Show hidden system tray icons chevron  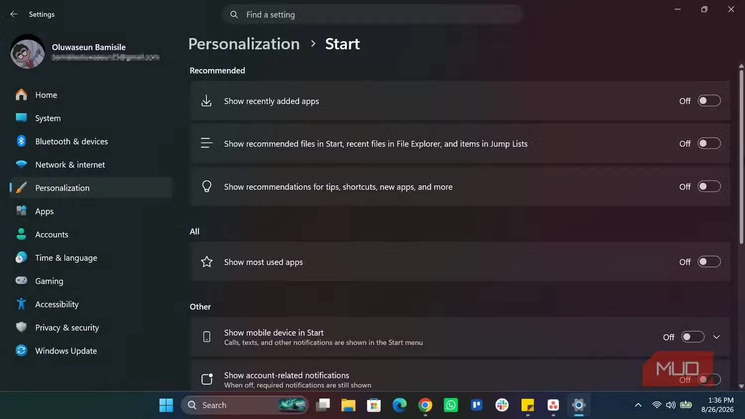tap(638, 405)
